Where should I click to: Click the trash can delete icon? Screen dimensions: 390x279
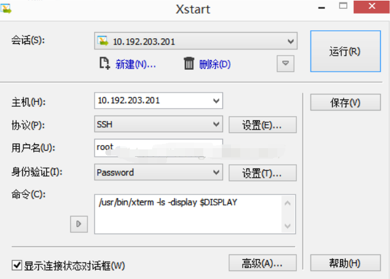coord(189,64)
